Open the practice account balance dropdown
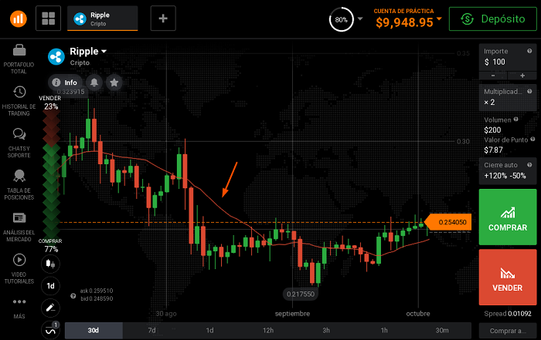Viewport: 541px width, 340px height. [407, 19]
